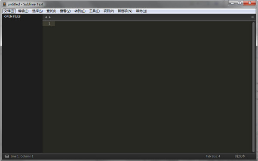
Task: Open the 工具(T) menu
Action: [x=94, y=11]
